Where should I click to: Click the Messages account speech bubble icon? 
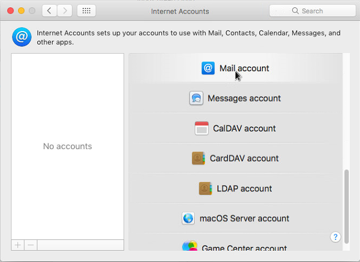[x=196, y=98]
